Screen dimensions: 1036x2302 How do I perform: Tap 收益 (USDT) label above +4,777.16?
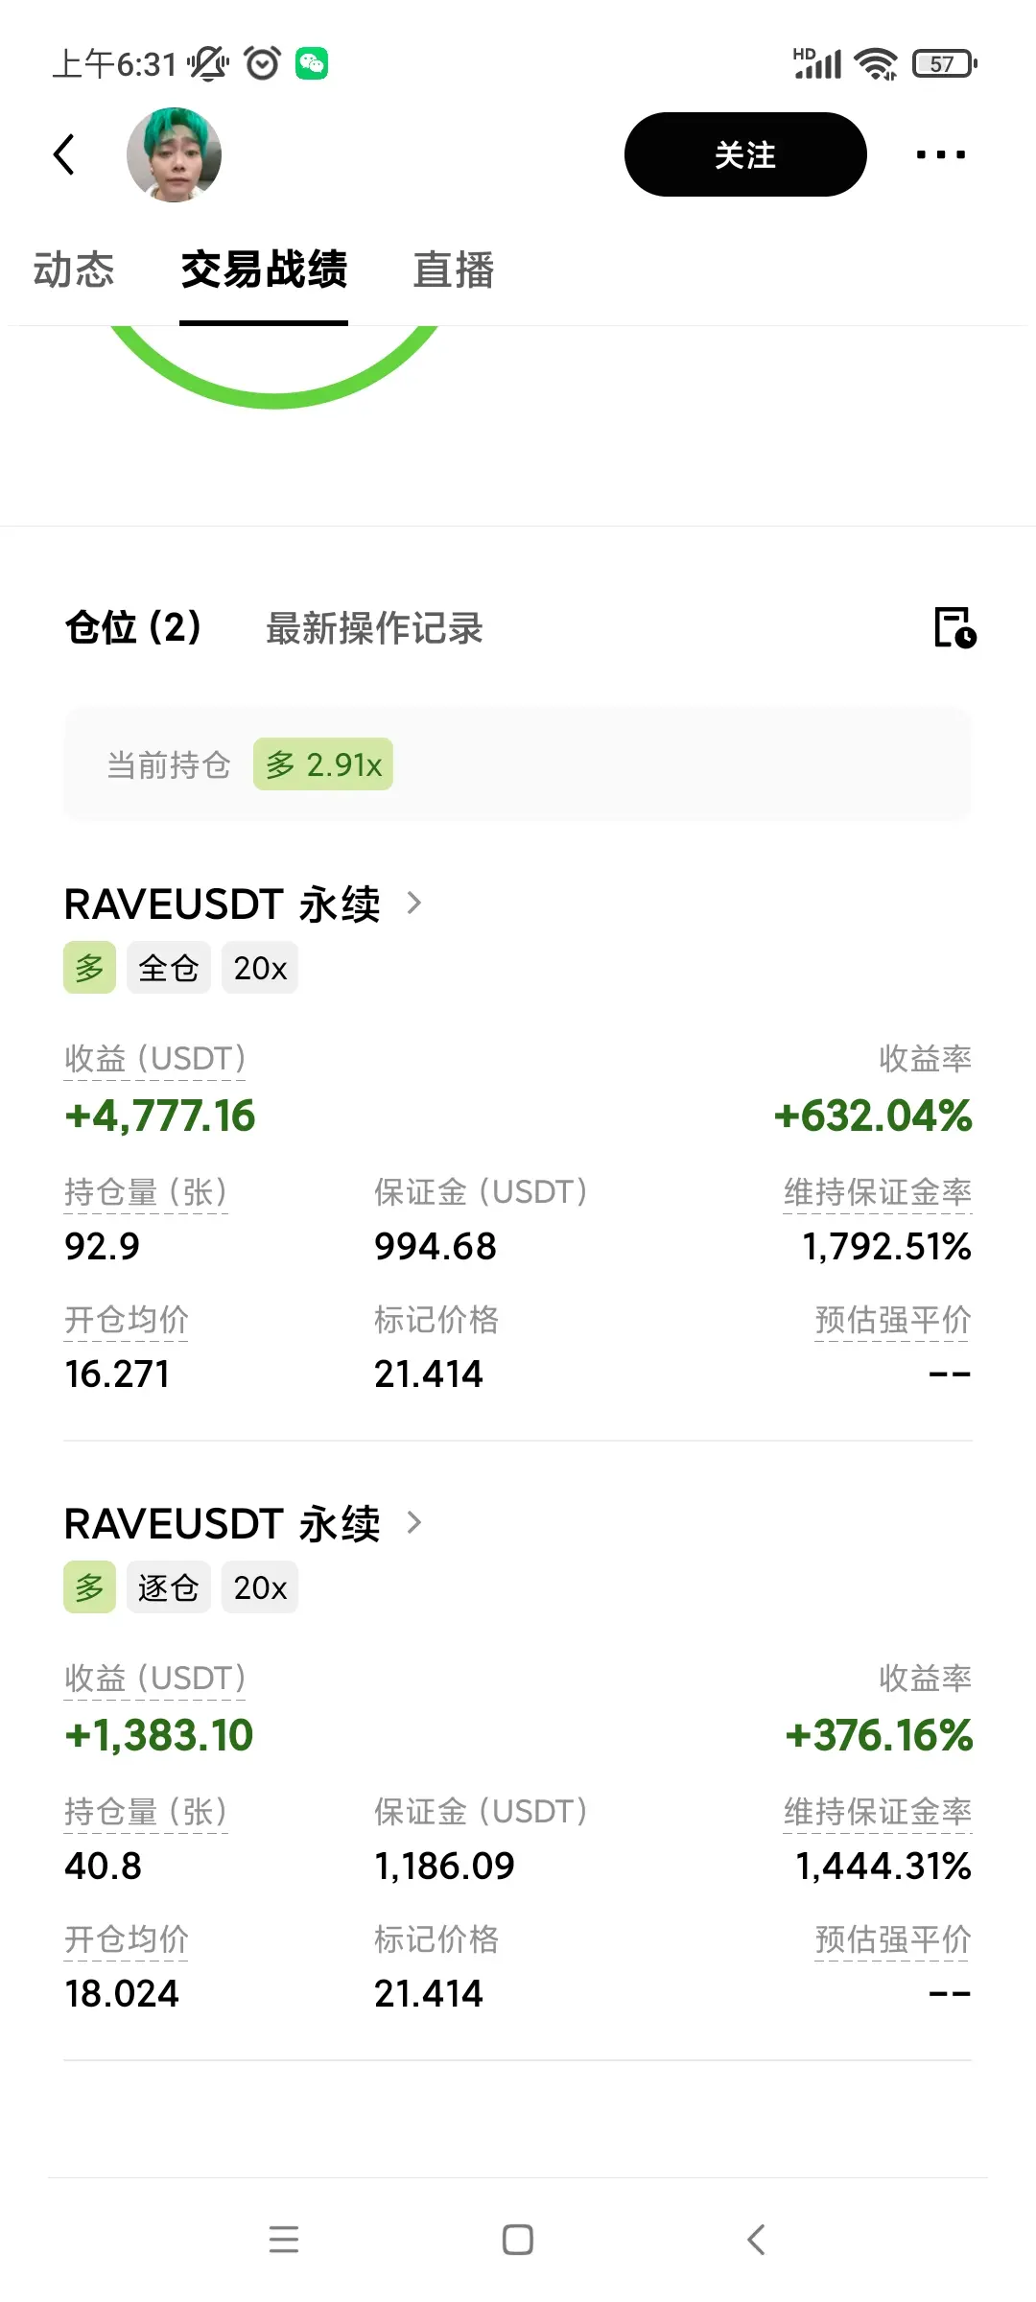click(155, 1059)
